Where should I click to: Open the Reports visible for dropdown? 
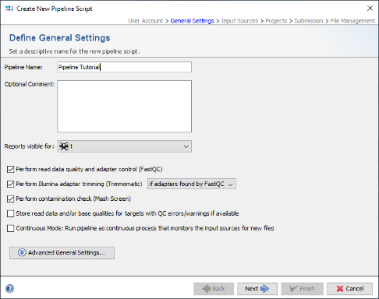tap(124, 146)
